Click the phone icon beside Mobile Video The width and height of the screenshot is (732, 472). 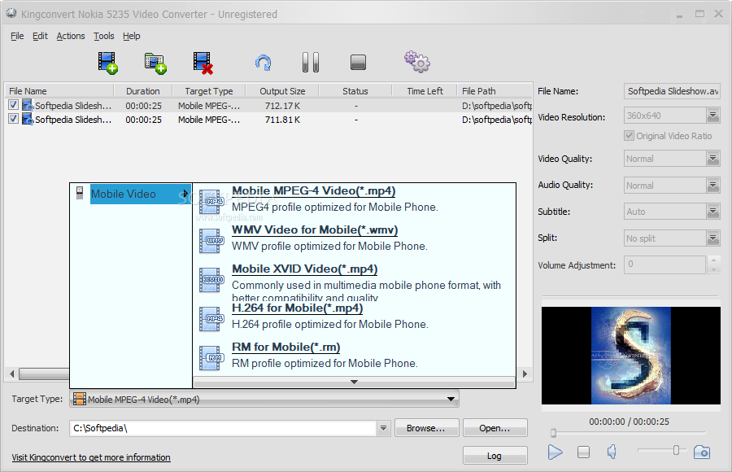[x=80, y=193]
